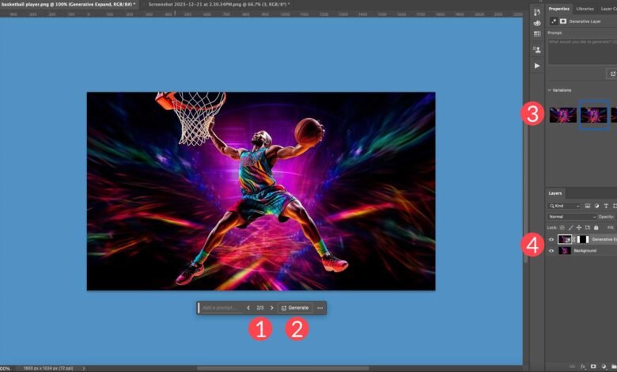Toggle lock all padlock icon
Screen dimensions: 617x372
pos(596,227)
